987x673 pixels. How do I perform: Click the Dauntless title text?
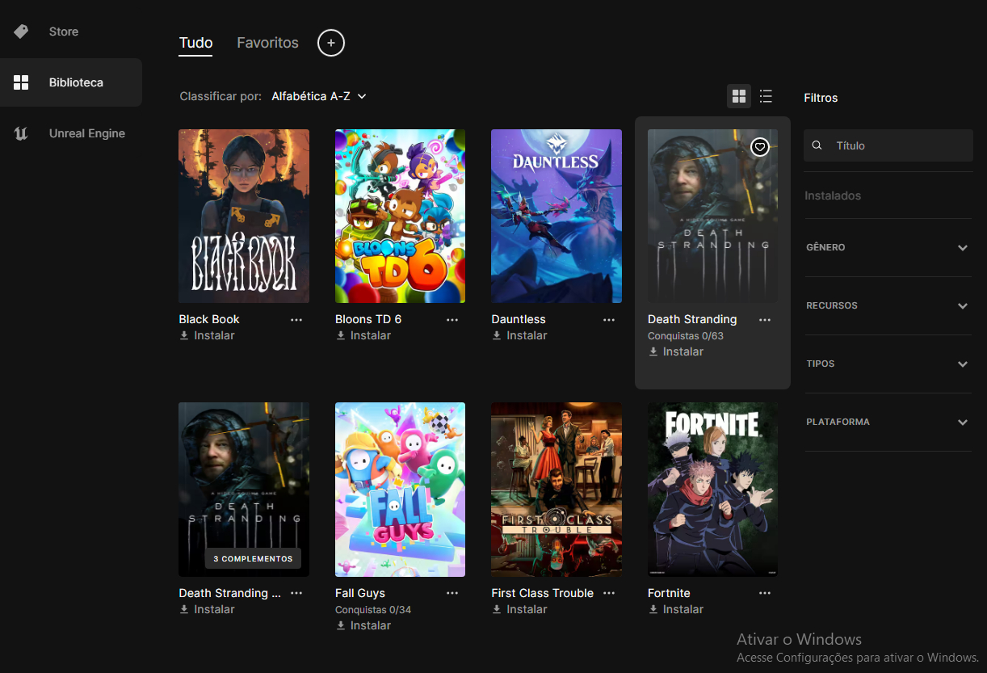(x=519, y=319)
